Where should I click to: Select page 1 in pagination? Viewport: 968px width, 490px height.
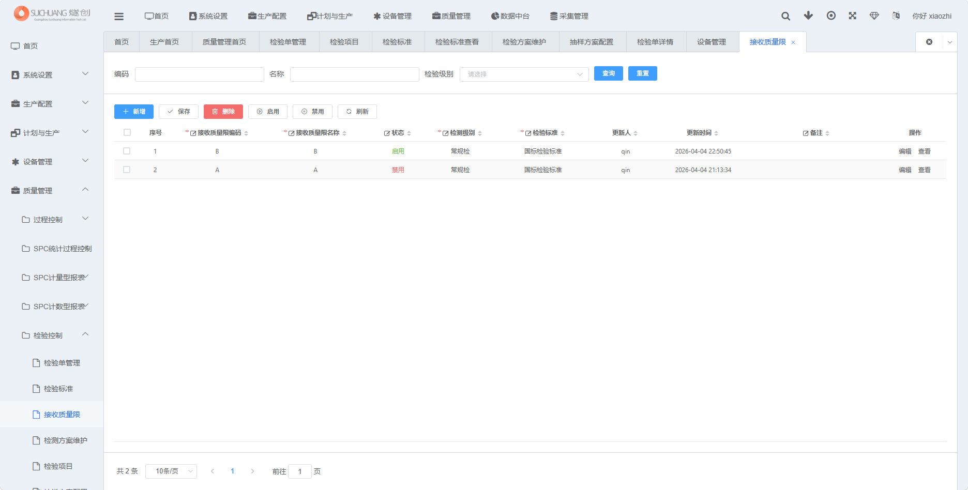(x=233, y=471)
